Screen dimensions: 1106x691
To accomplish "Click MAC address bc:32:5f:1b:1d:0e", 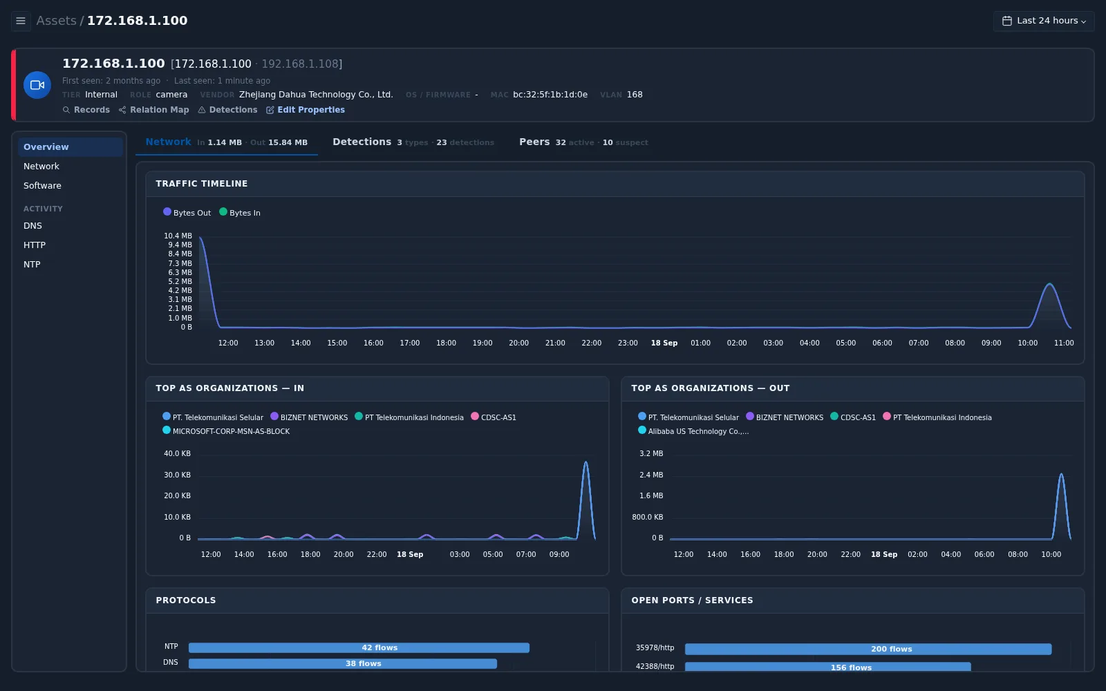I will (550, 95).
